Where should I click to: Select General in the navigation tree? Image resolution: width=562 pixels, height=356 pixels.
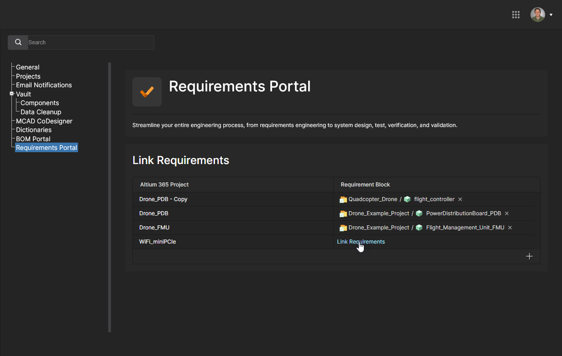click(x=28, y=67)
